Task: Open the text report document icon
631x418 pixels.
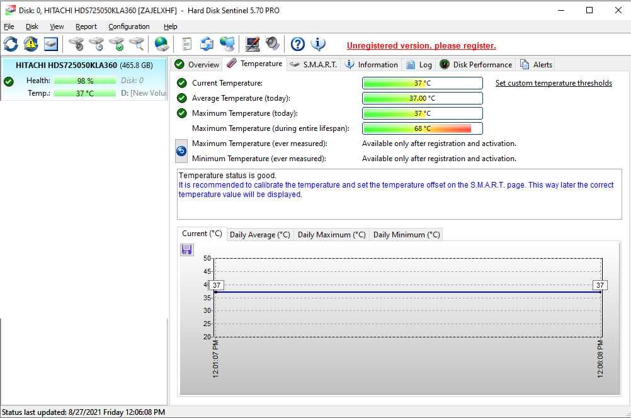Action: point(187,44)
